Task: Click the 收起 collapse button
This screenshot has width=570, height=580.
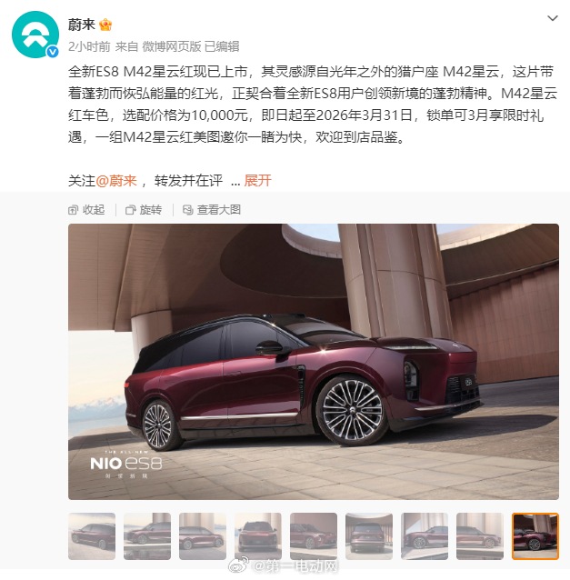Action: 86,210
